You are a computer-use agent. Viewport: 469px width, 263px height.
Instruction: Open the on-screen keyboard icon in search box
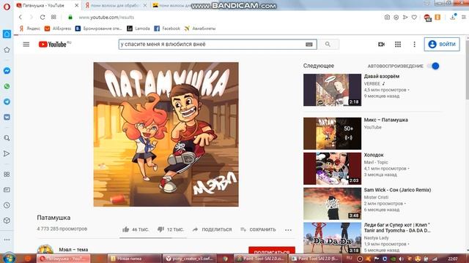coord(309,44)
